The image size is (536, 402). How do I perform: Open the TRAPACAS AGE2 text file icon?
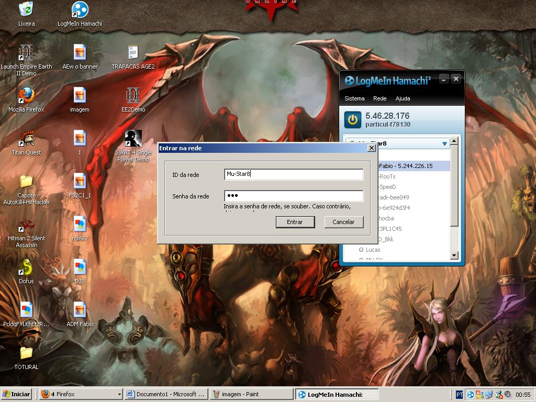coord(133,53)
